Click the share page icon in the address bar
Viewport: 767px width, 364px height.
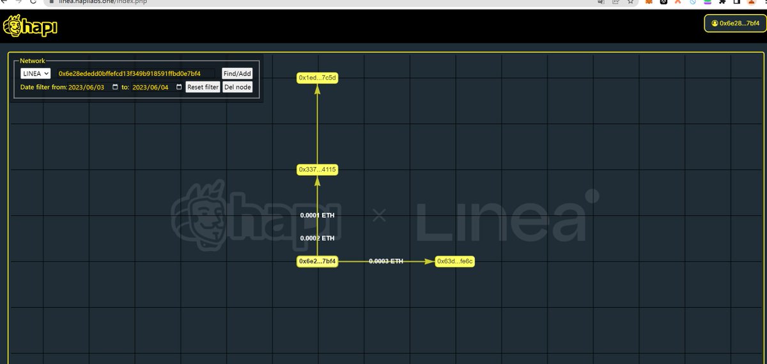pos(616,3)
